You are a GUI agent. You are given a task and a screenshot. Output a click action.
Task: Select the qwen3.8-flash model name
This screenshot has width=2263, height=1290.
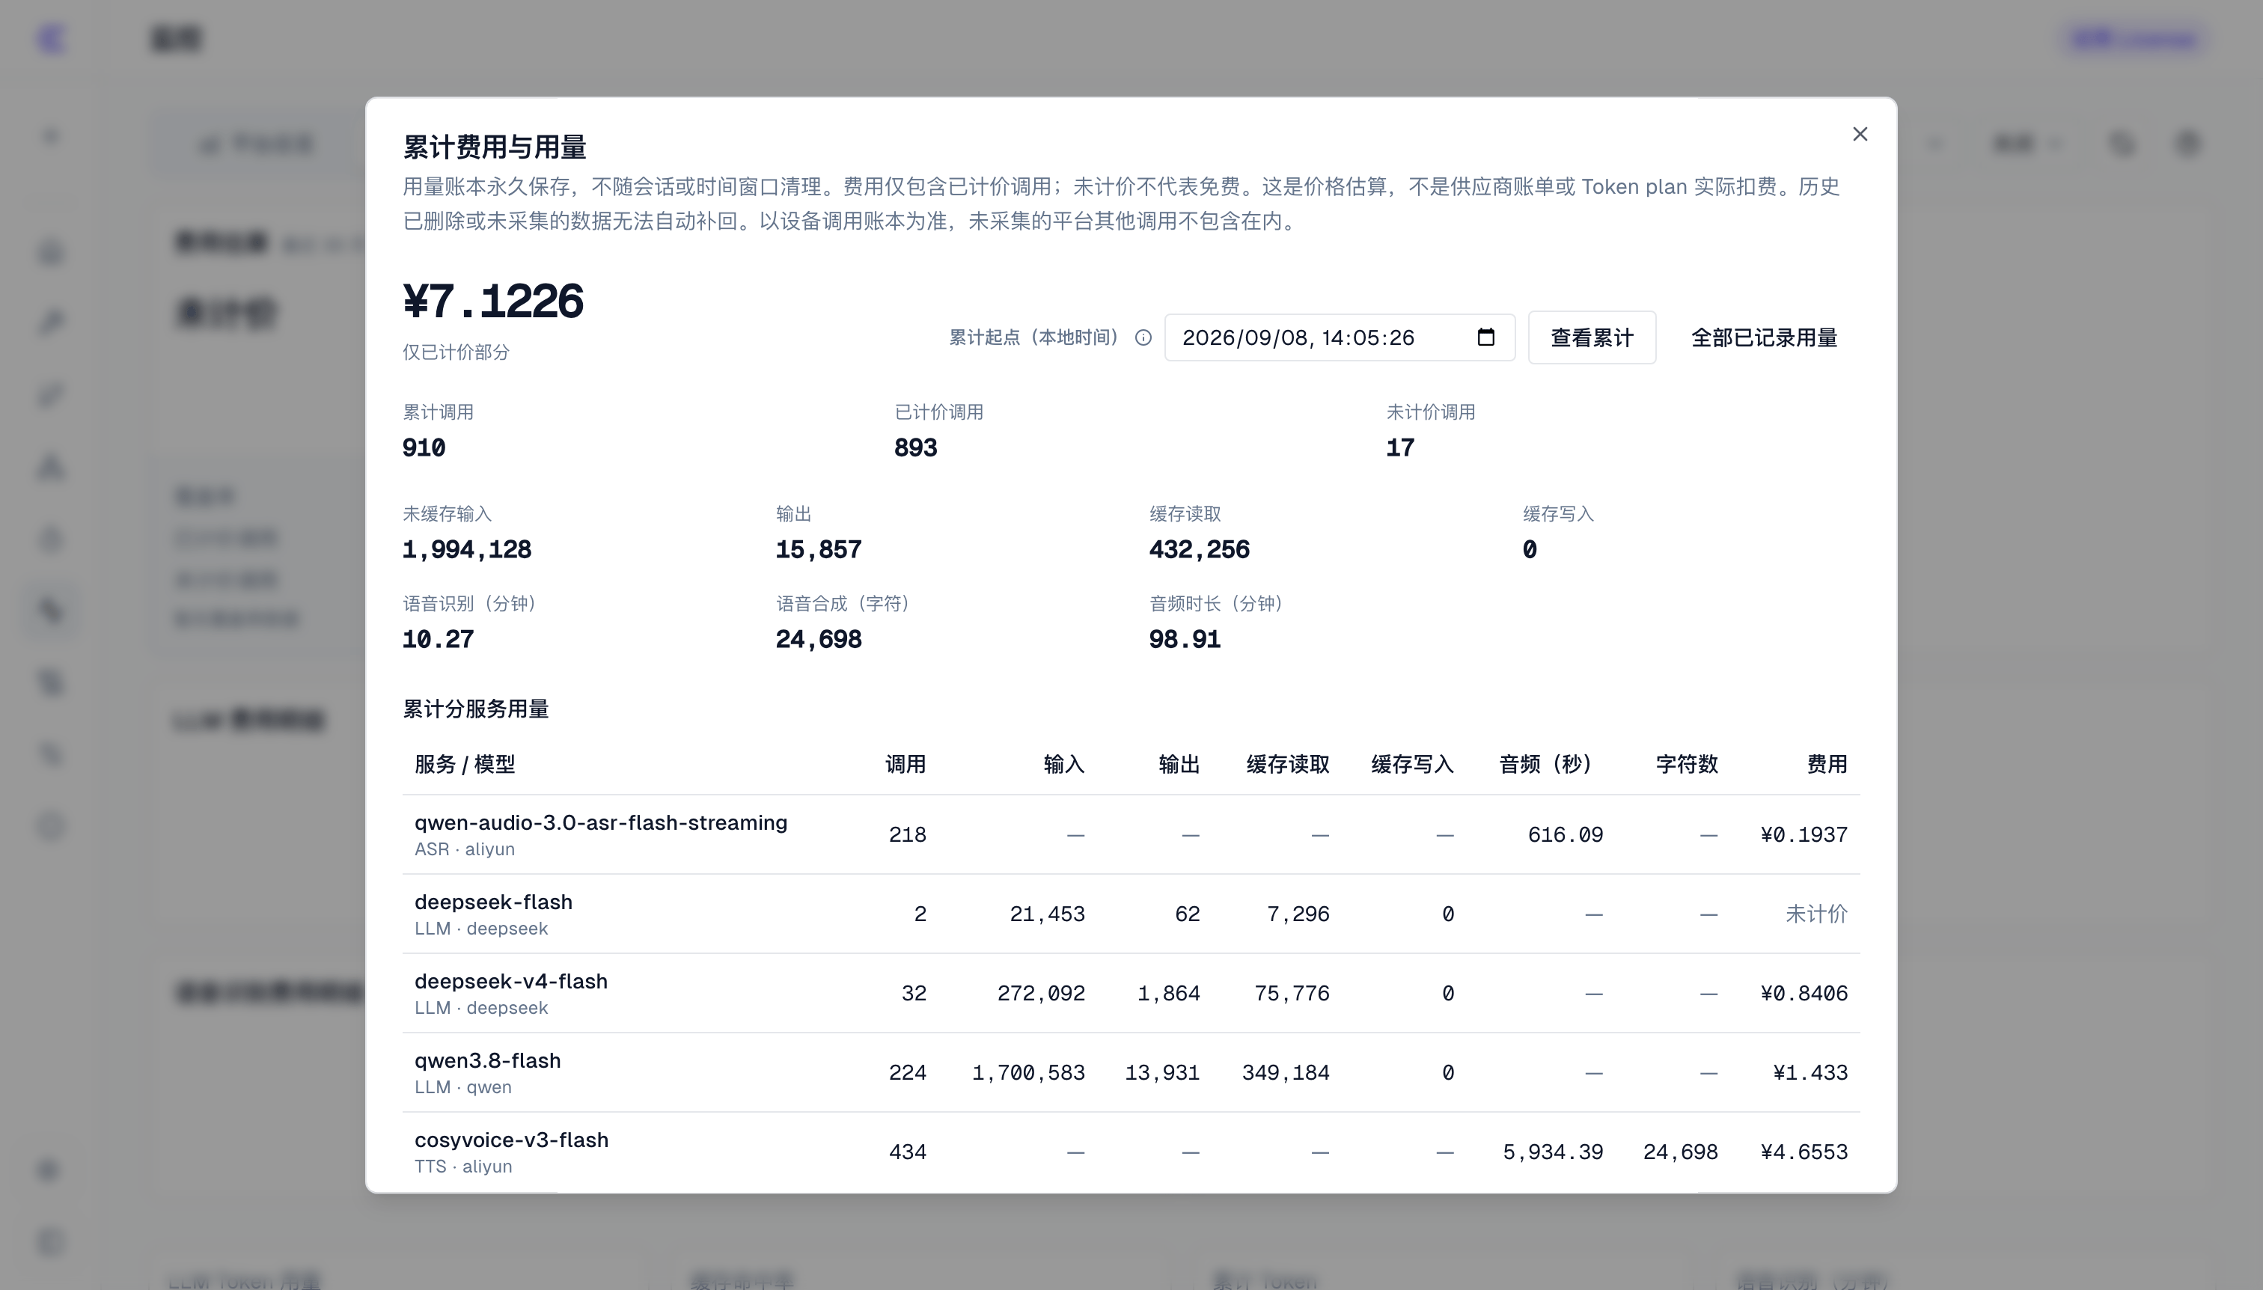[x=487, y=1060]
